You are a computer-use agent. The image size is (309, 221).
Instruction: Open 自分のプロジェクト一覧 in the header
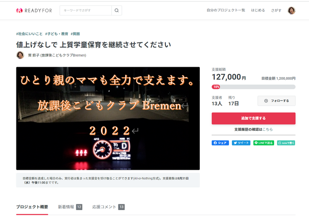tap(226, 10)
